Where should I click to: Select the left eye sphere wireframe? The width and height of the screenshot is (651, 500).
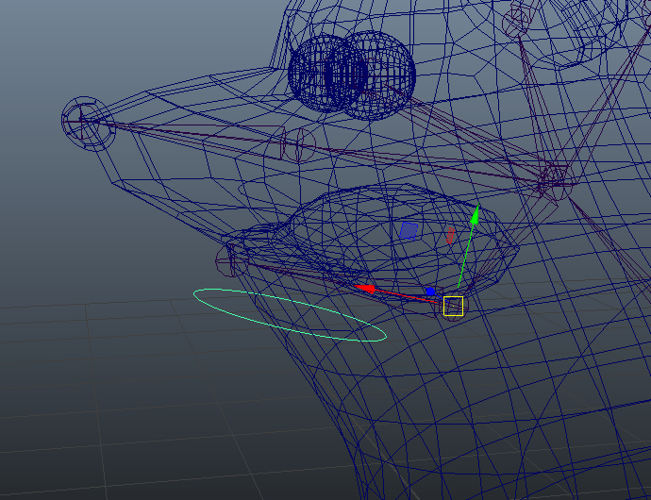click(x=321, y=71)
